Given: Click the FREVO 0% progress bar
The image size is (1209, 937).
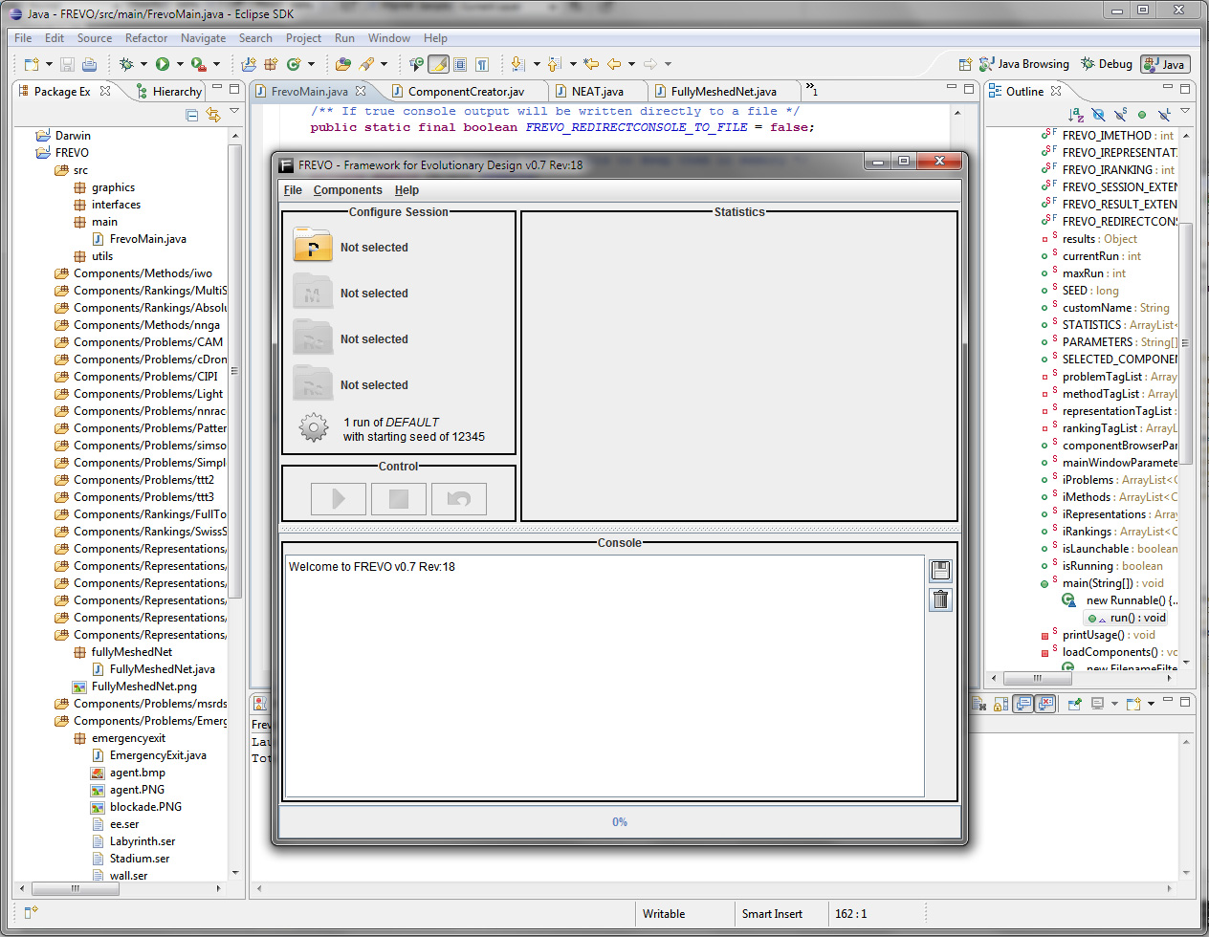Looking at the screenshot, I should 619,822.
